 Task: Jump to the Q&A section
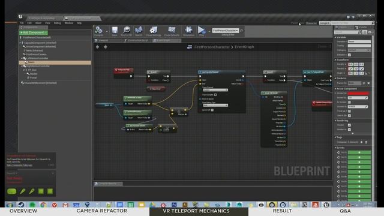[x=345, y=211]
